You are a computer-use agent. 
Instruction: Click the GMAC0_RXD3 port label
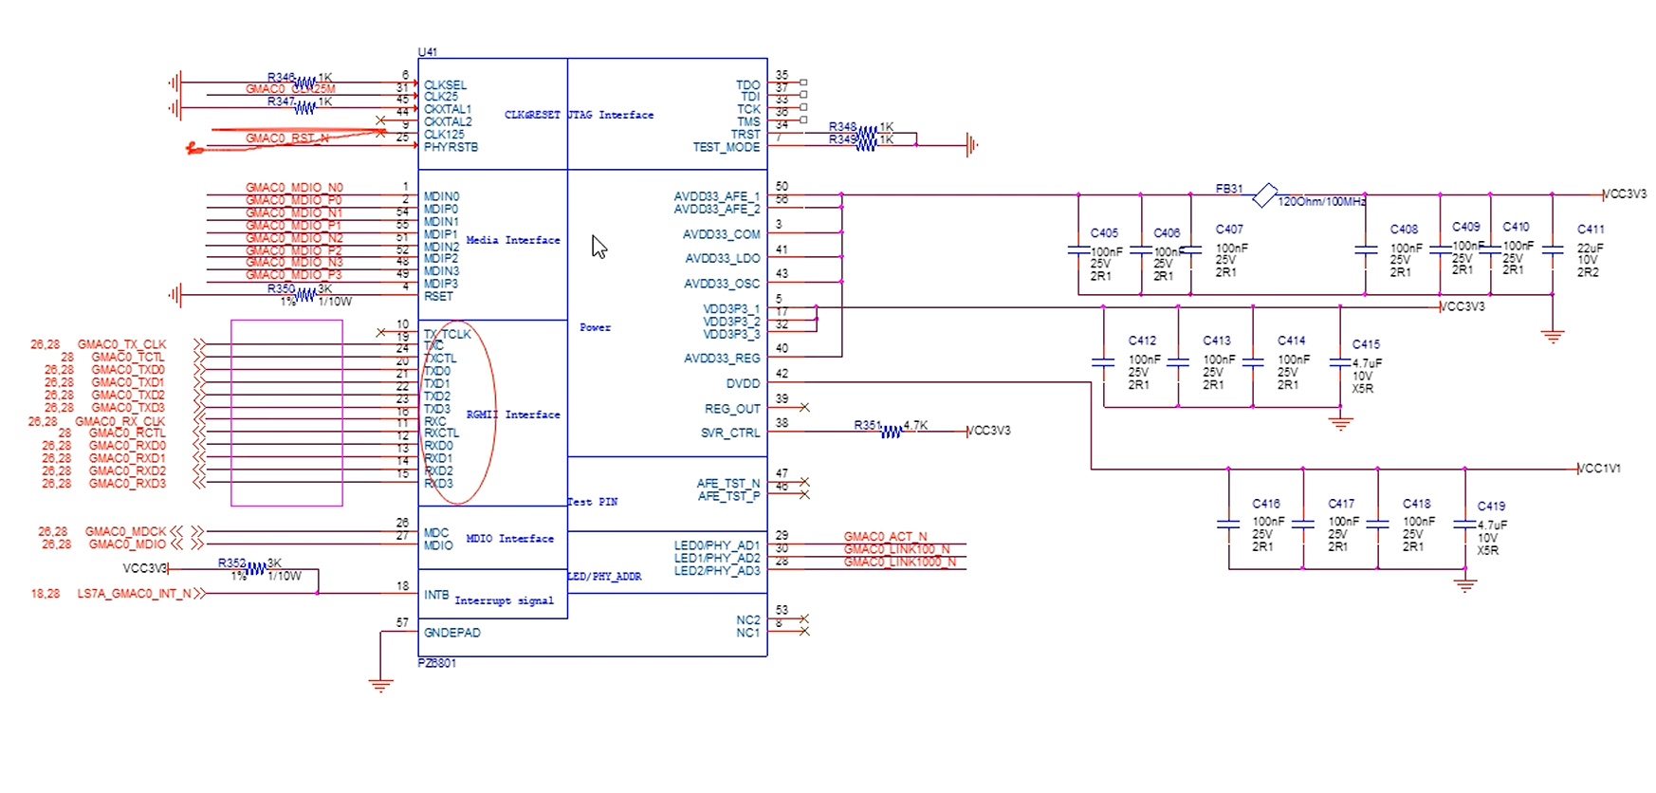click(x=127, y=484)
